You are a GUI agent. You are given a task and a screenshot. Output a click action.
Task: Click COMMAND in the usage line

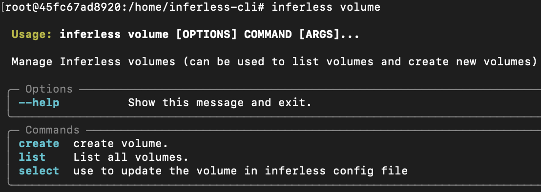(268, 35)
